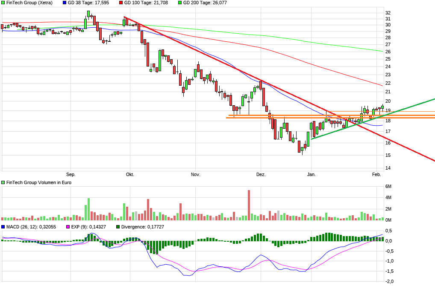Select the 'EXP (9): 0,14327' label
Image resolution: width=435 pixels, height=286 pixels.
(88, 227)
